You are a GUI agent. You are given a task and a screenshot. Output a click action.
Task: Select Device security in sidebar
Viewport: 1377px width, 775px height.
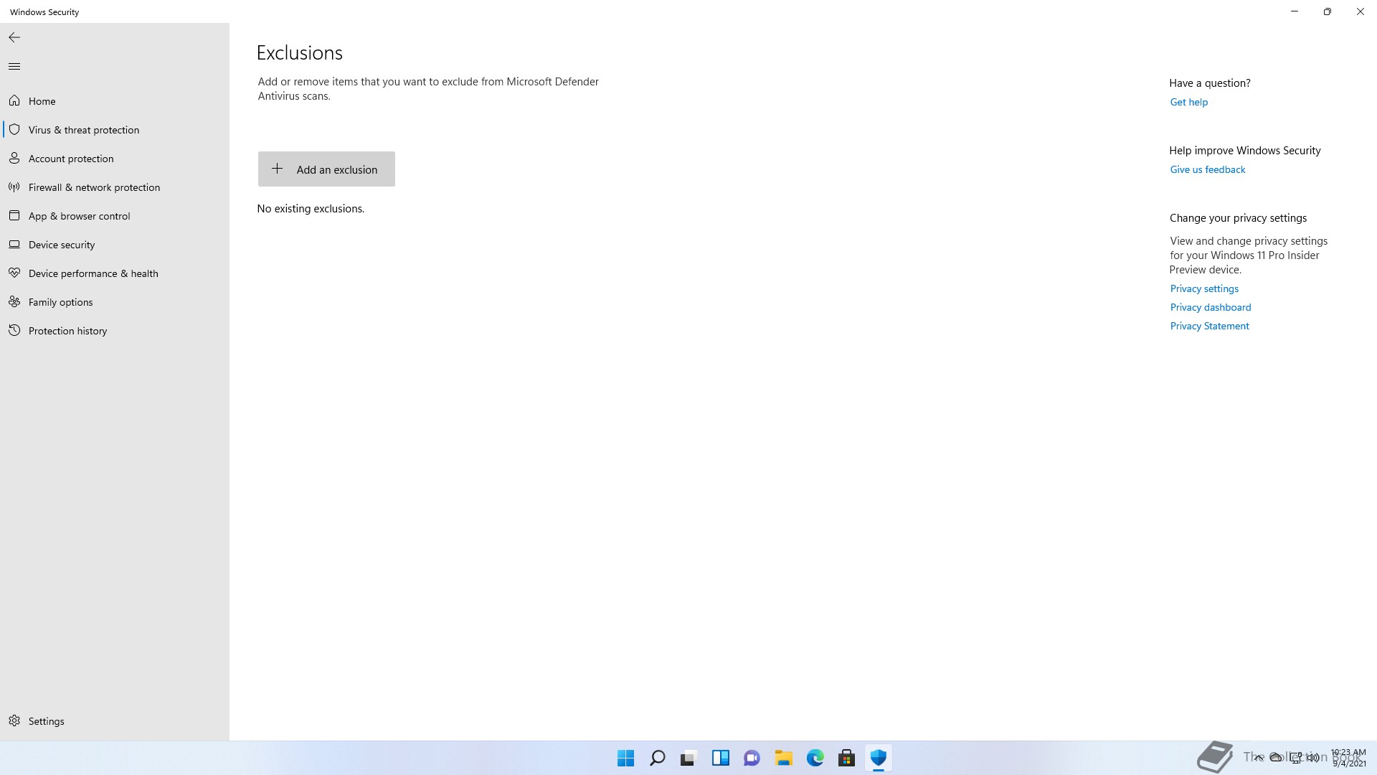click(x=115, y=245)
